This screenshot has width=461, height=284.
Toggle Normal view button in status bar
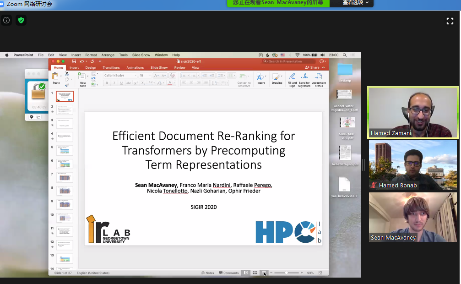(x=246, y=273)
